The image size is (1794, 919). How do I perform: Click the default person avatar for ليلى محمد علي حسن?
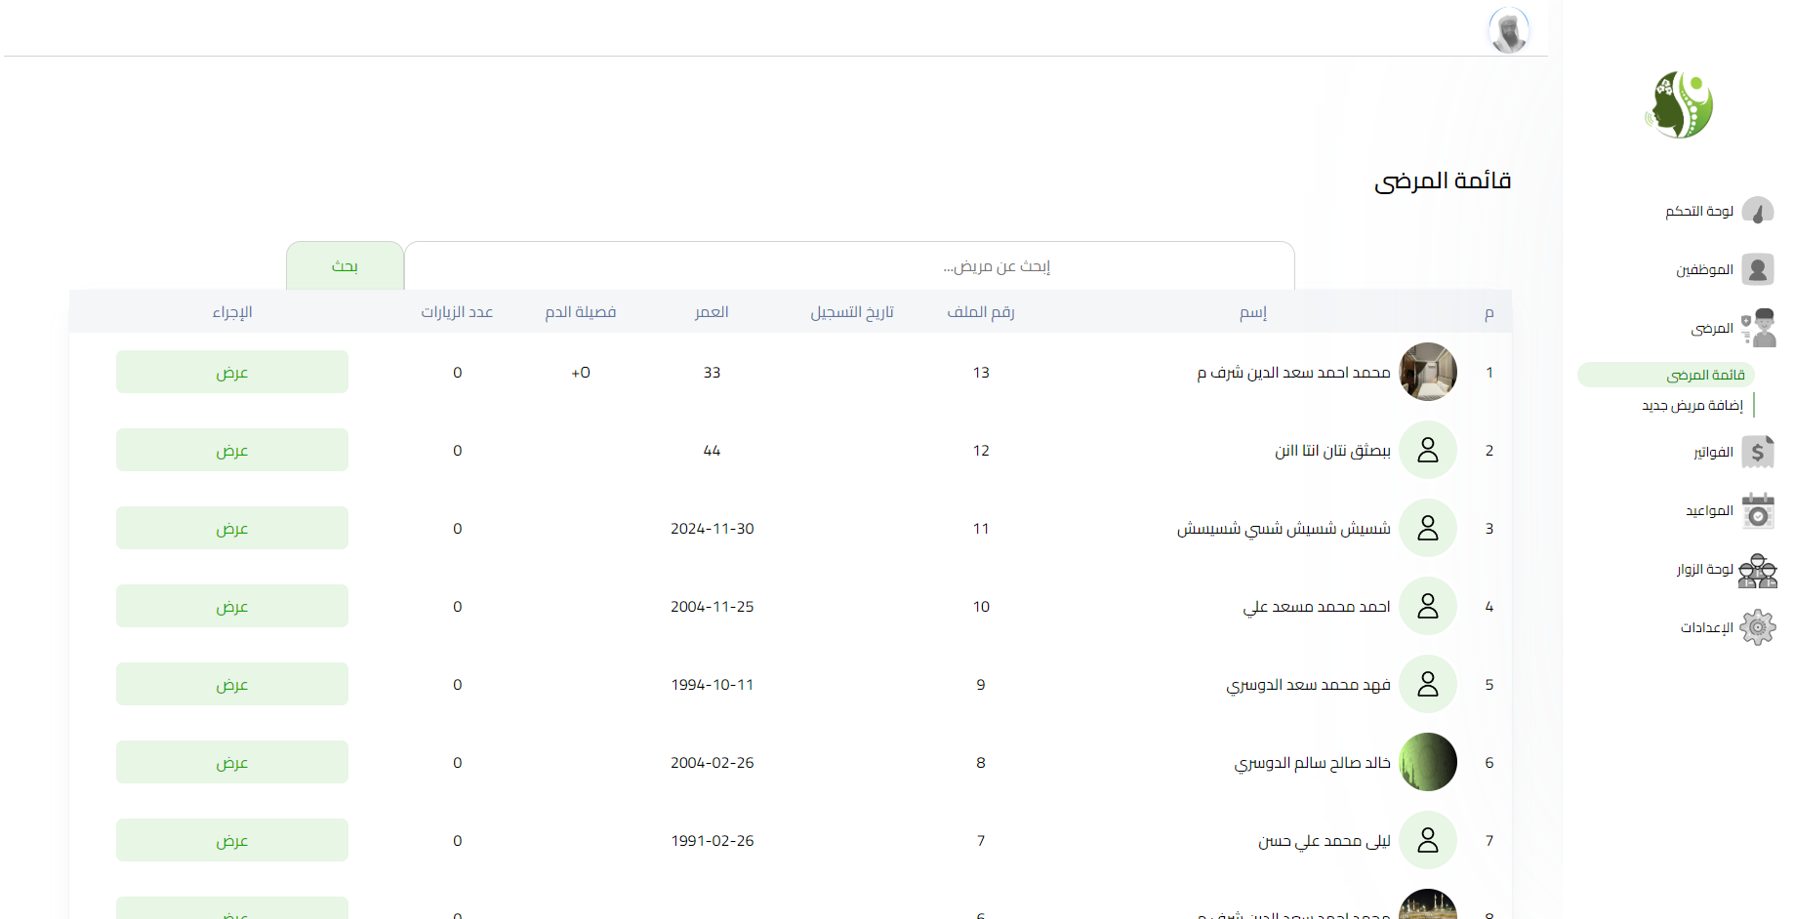click(1427, 840)
